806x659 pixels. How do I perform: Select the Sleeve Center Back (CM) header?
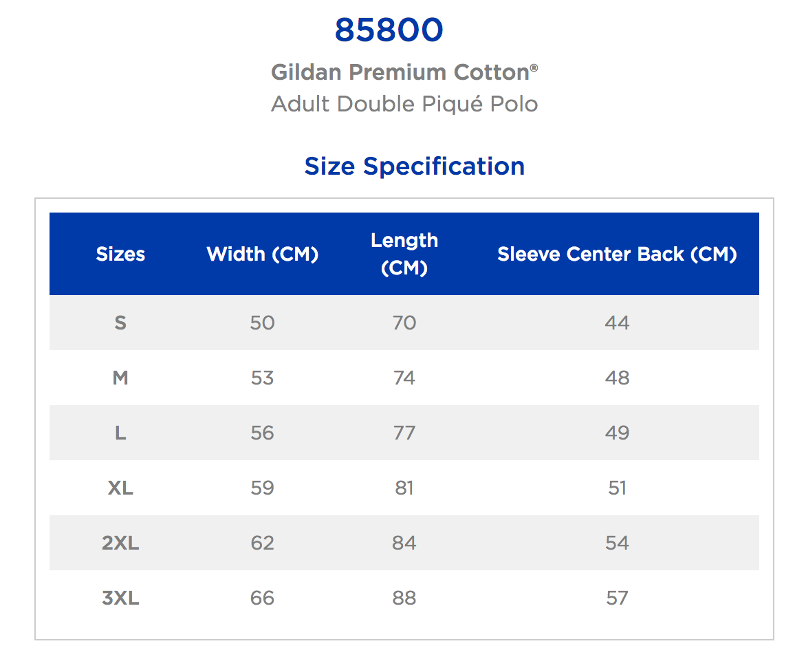[617, 255]
